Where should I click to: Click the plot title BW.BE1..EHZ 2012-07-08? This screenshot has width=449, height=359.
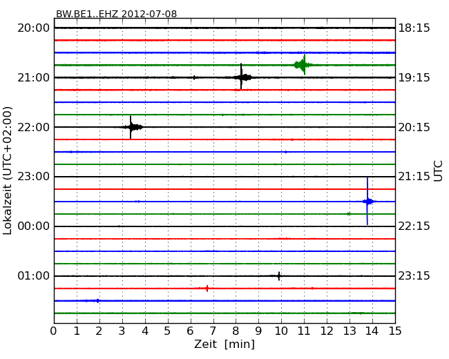116,14
